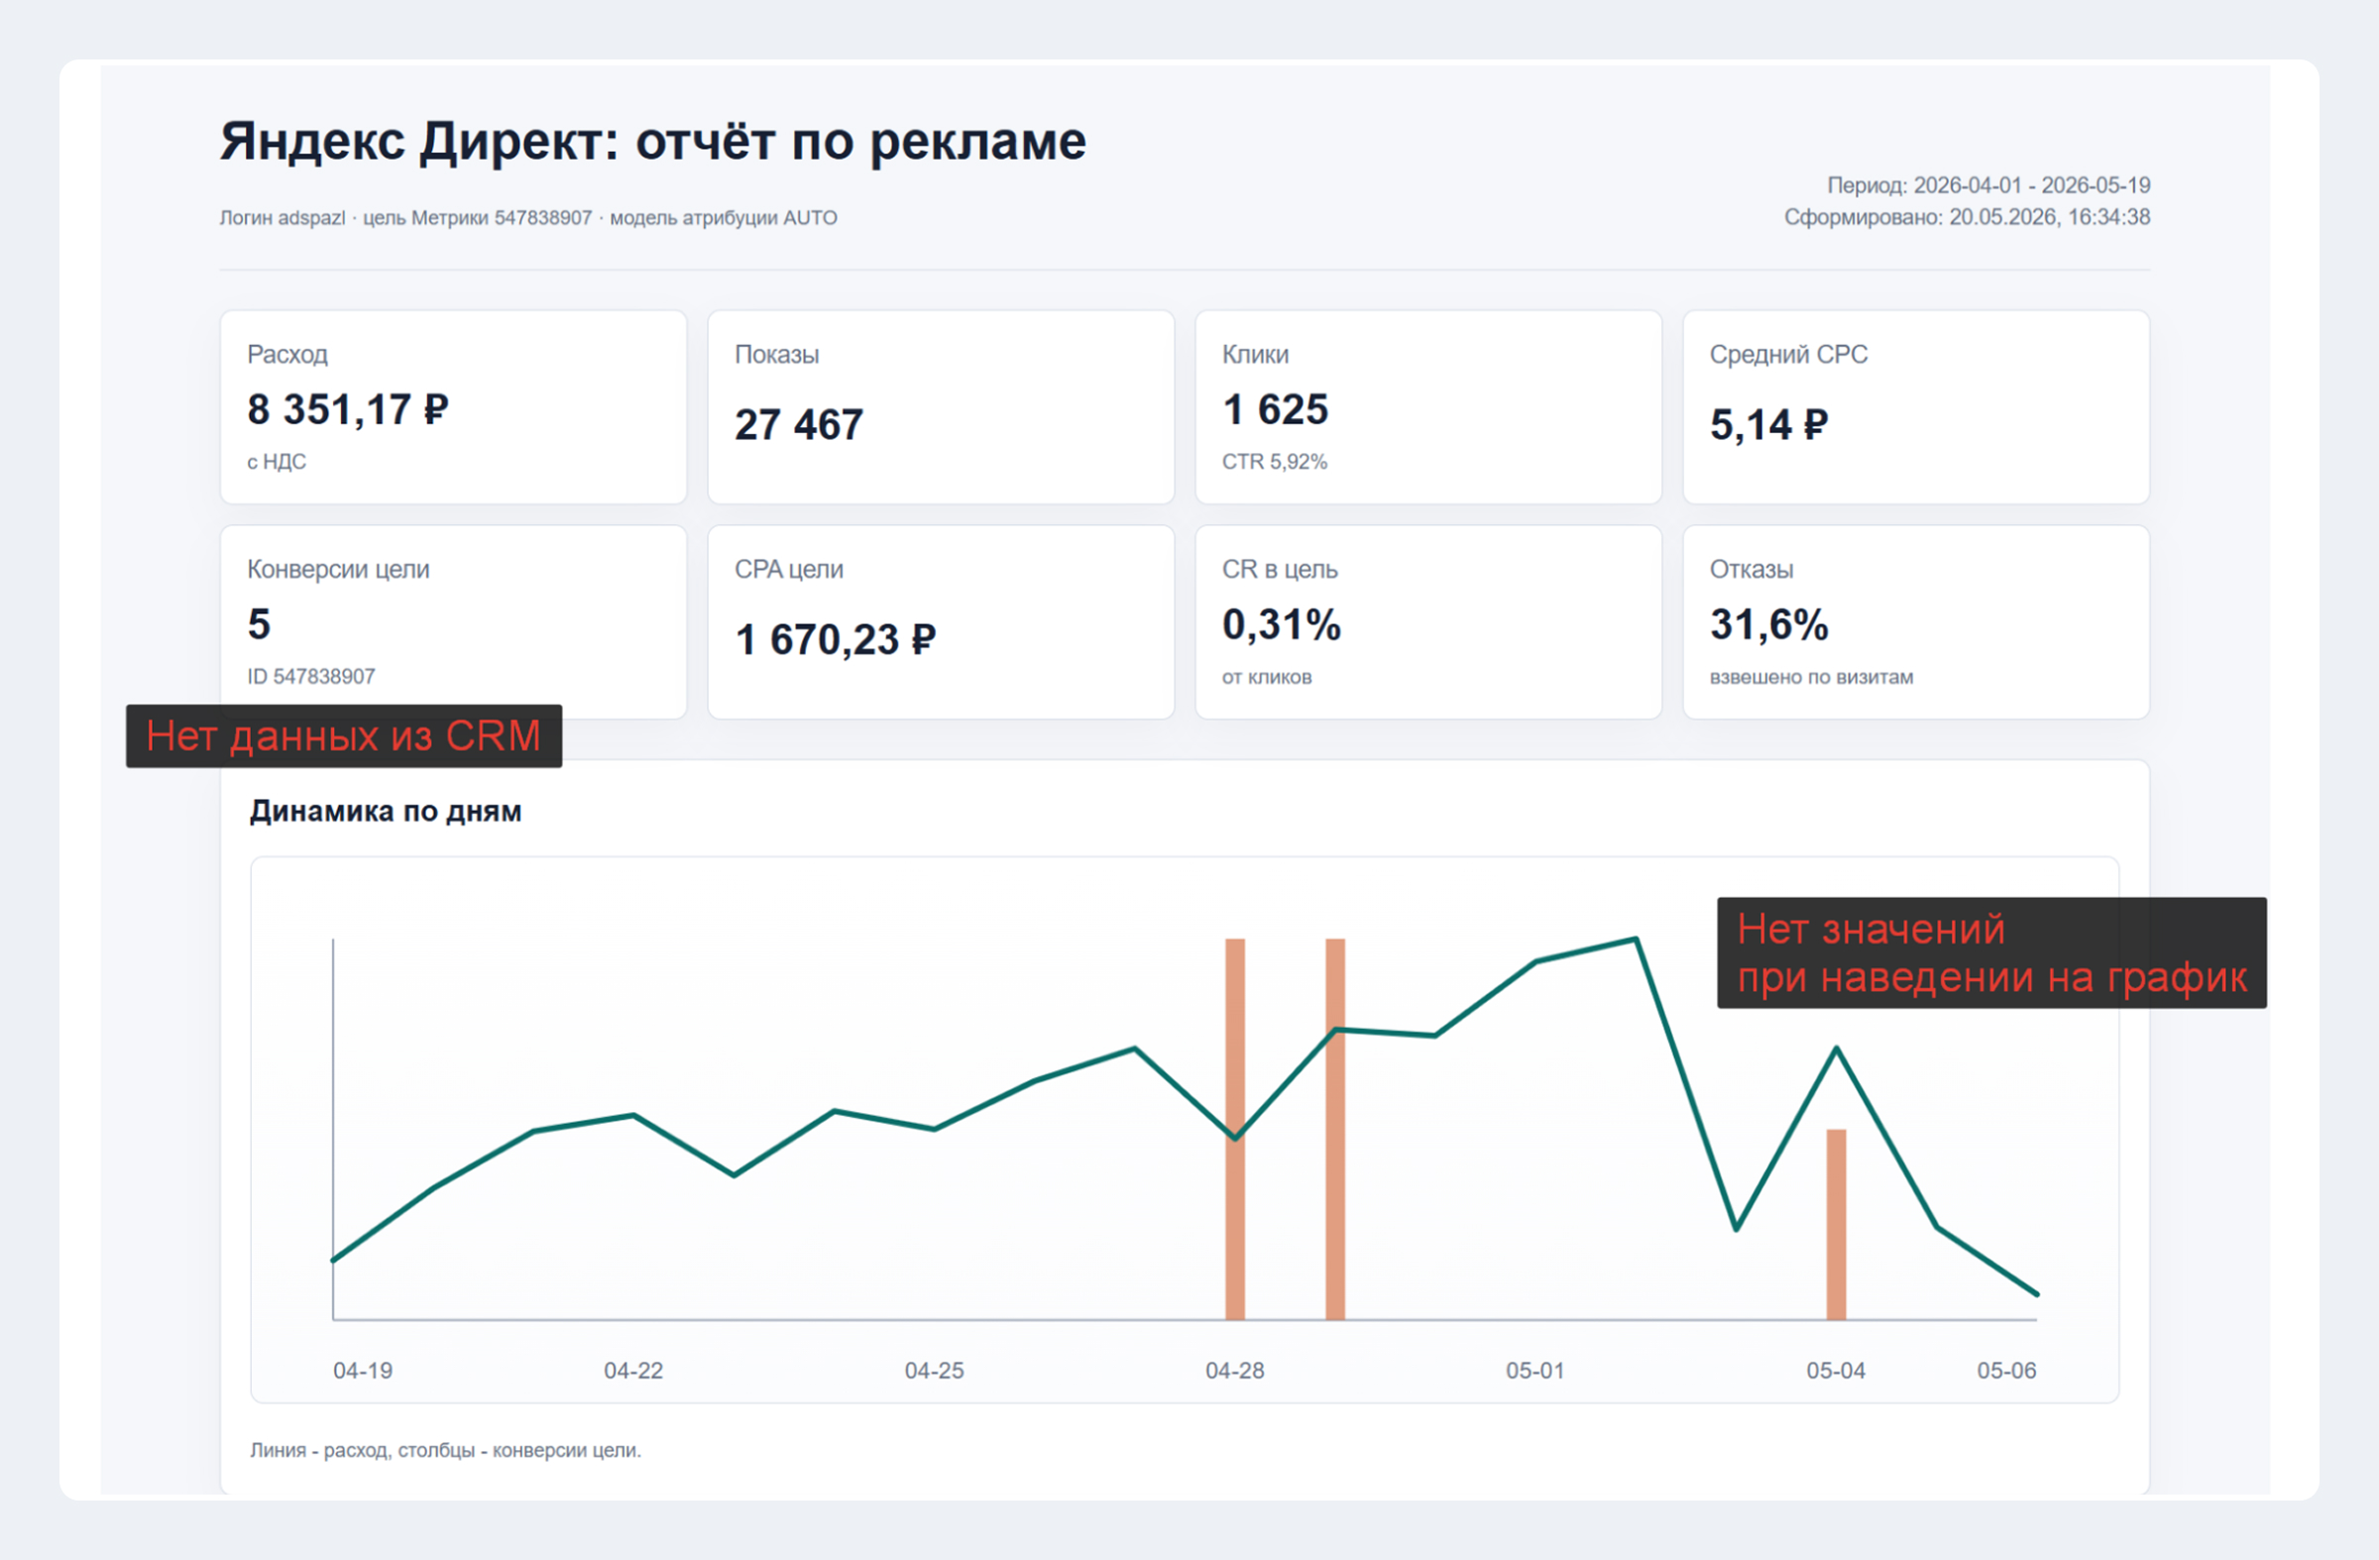Click the "05-06" axis date label

(x=2007, y=1370)
